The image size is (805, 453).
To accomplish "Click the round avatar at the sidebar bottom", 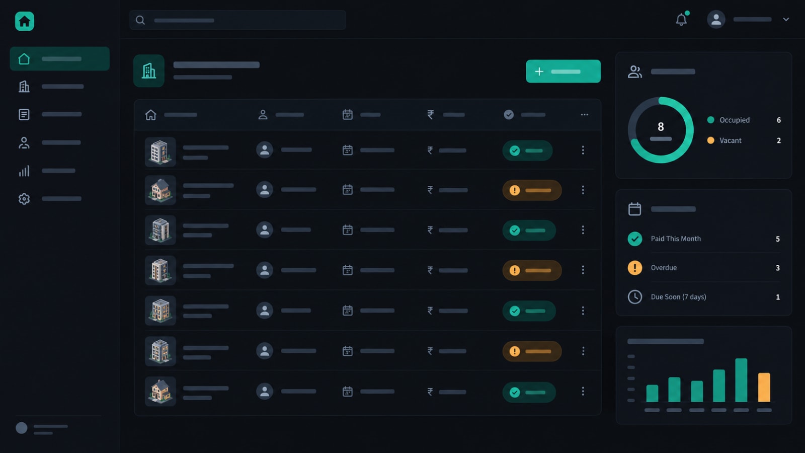I will click(22, 428).
